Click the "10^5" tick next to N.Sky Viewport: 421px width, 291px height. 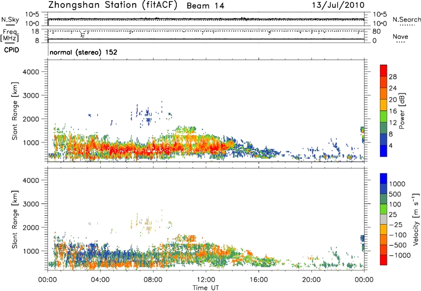tap(32, 15)
